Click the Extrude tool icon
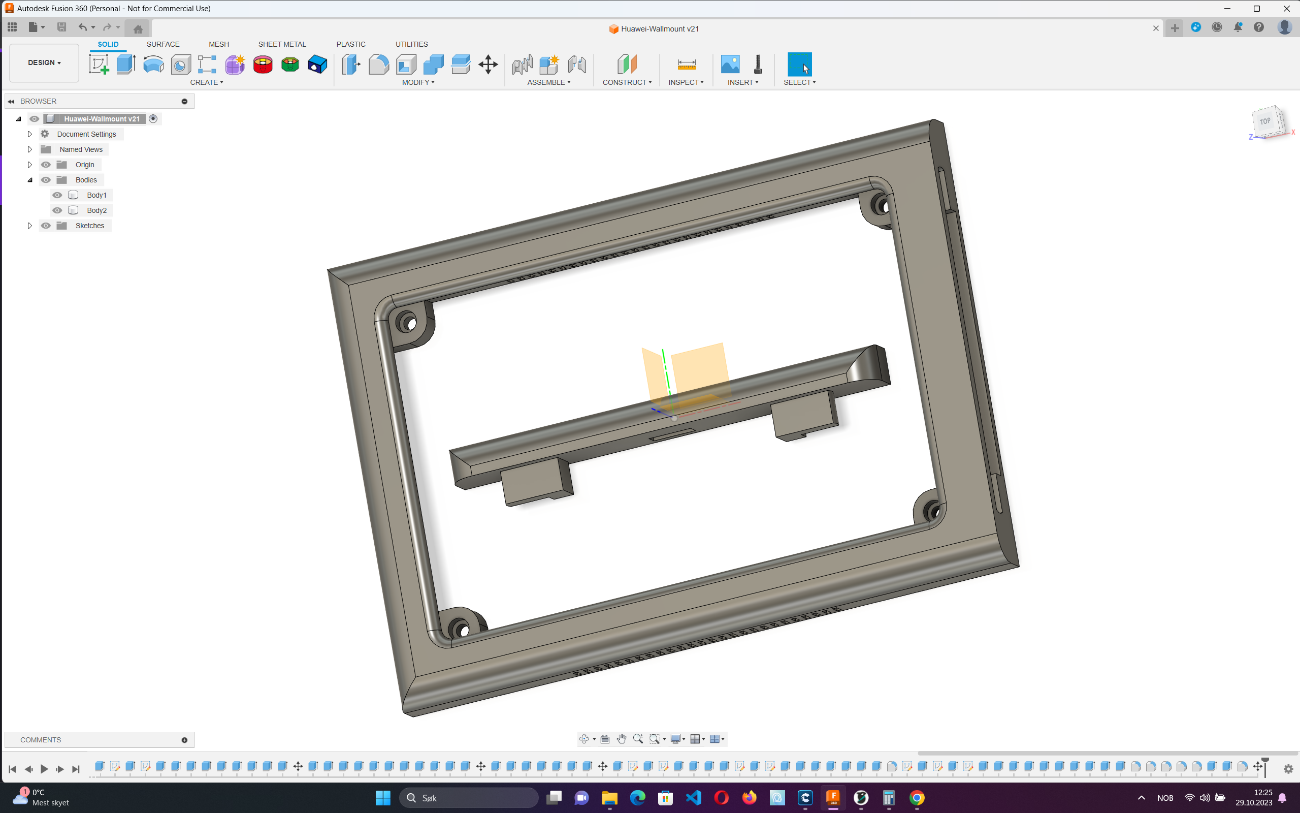Image resolution: width=1300 pixels, height=813 pixels. [125, 64]
